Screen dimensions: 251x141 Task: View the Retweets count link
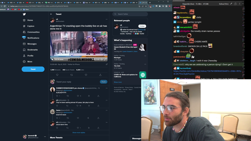(x=55, y=70)
